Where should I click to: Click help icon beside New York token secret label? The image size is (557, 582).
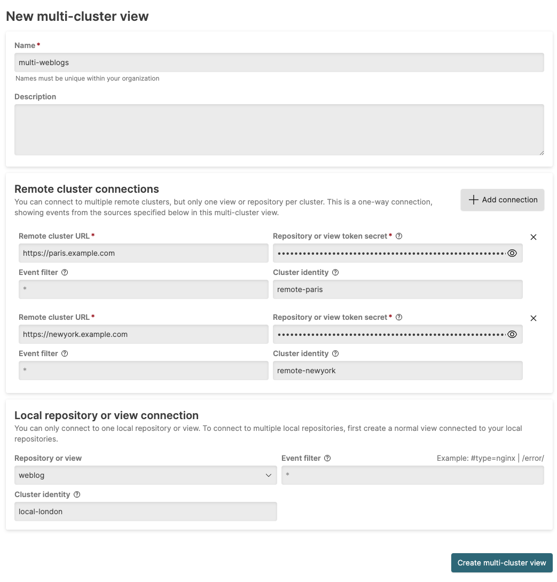399,317
